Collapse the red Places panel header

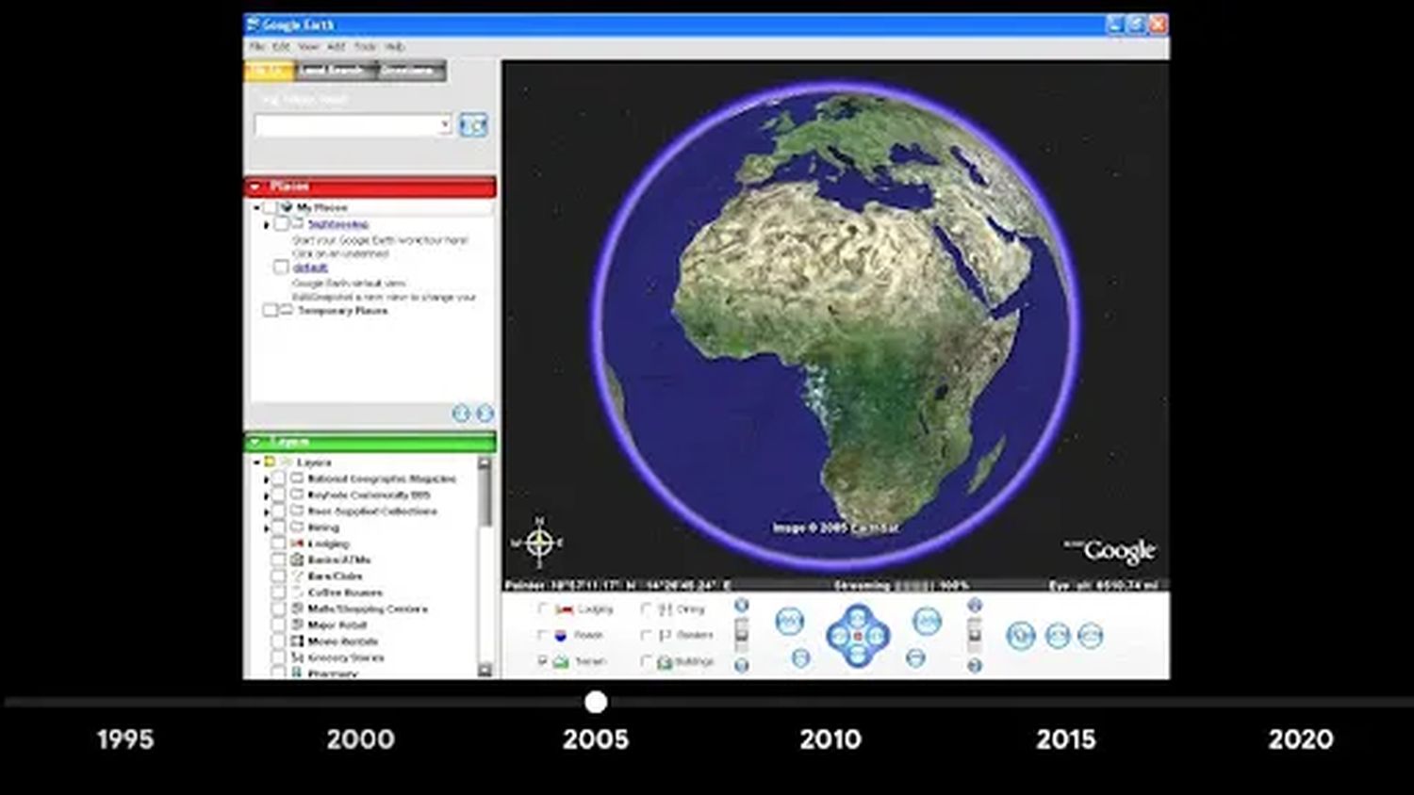pos(255,187)
